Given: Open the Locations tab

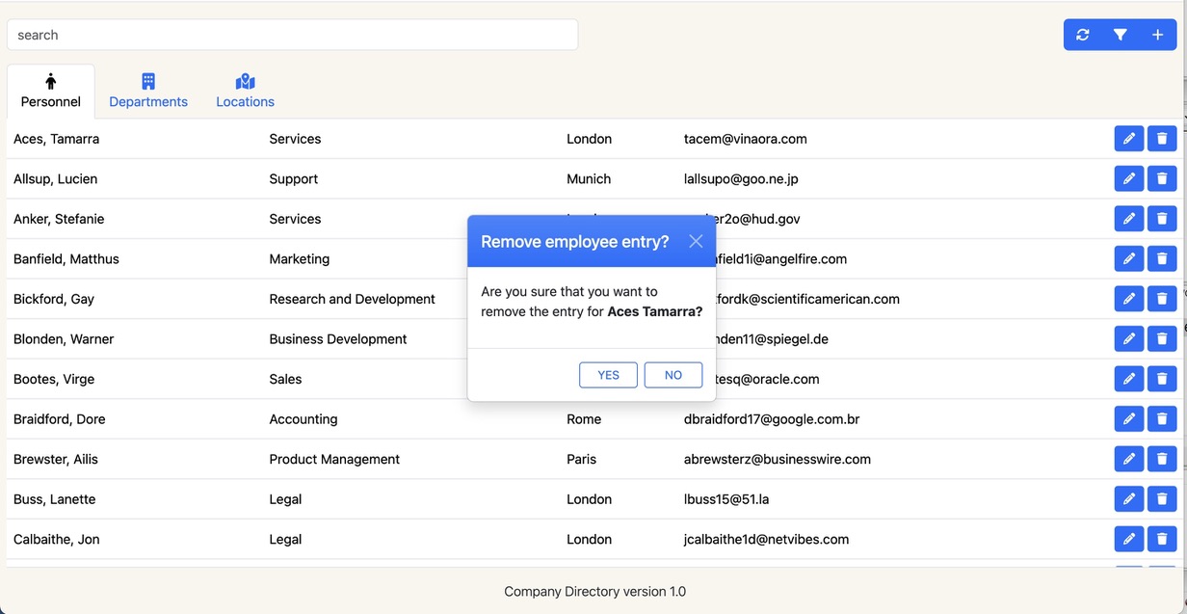Looking at the screenshot, I should (245, 92).
